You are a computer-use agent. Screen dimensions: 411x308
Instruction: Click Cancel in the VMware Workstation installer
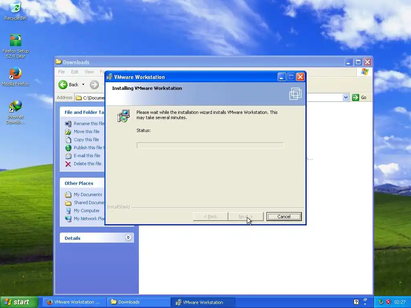click(284, 217)
